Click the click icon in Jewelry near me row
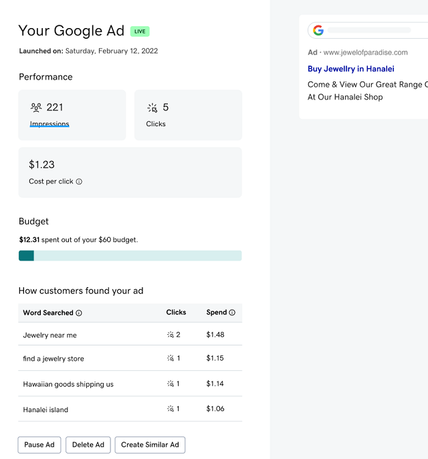 click(x=171, y=335)
